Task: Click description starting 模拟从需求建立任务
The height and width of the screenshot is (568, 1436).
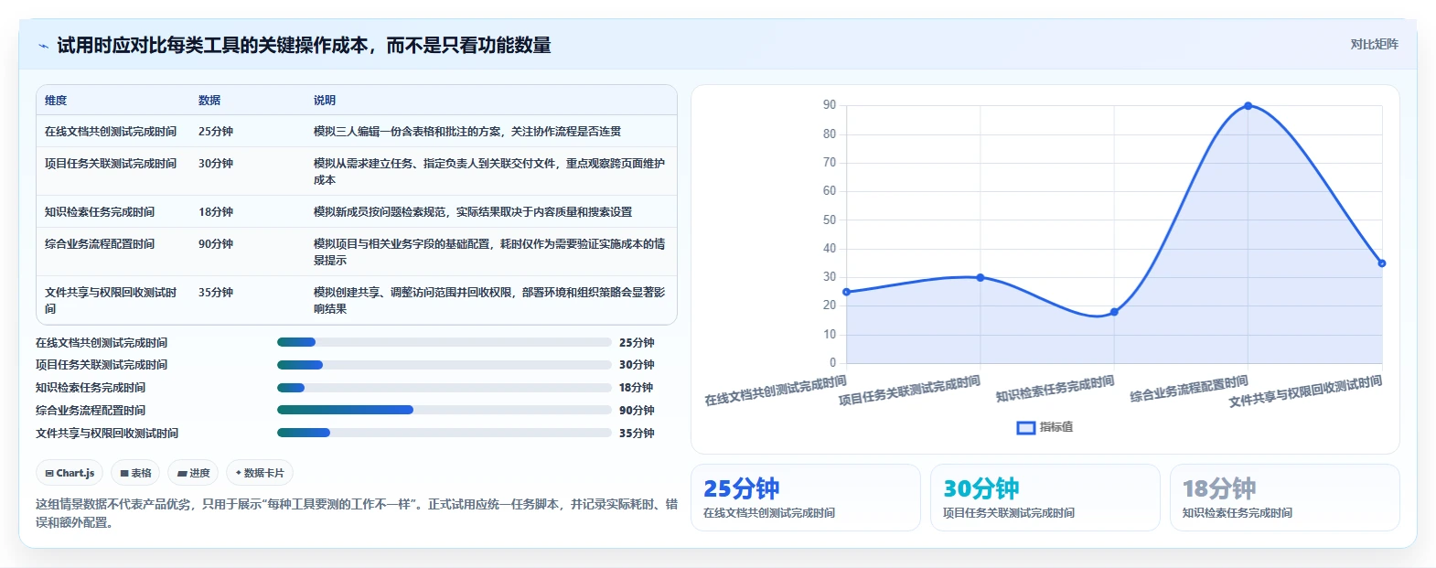Action: pyautogui.click(x=489, y=172)
